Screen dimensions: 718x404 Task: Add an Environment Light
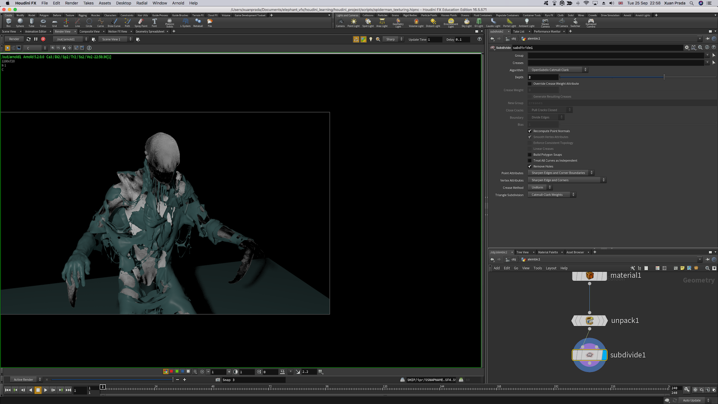coord(451,23)
